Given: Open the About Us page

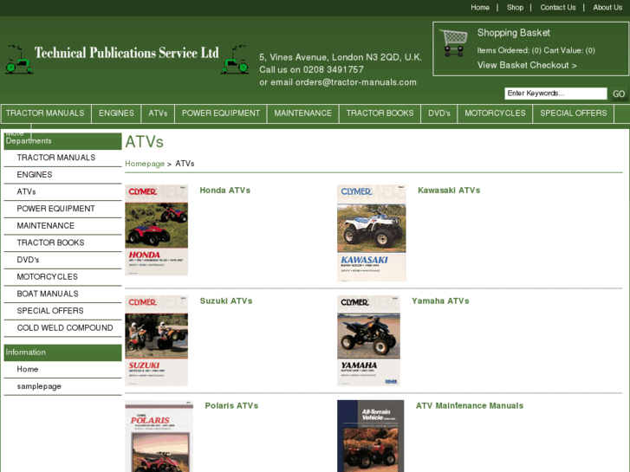Looking at the screenshot, I should coord(607,7).
